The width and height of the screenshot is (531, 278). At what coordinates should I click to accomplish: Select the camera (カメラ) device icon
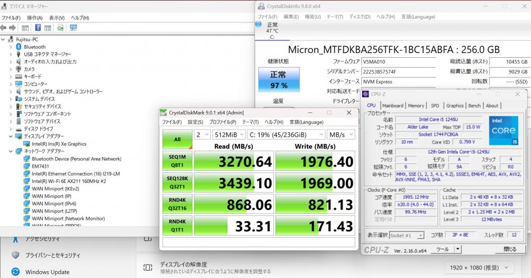(19, 69)
